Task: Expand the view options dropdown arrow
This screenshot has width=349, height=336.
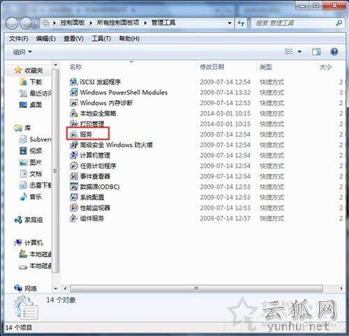Action: click(299, 52)
